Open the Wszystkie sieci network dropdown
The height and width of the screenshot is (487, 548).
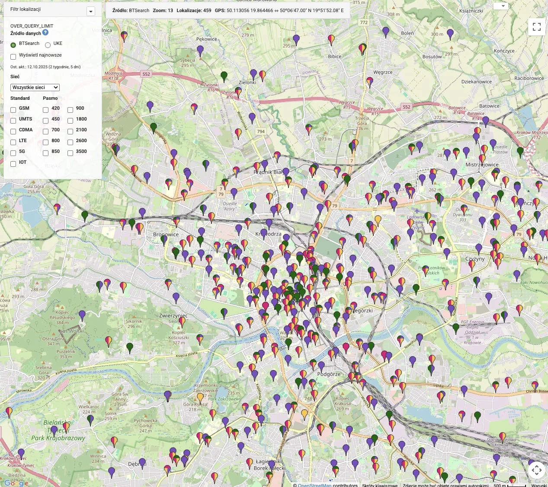35,87
